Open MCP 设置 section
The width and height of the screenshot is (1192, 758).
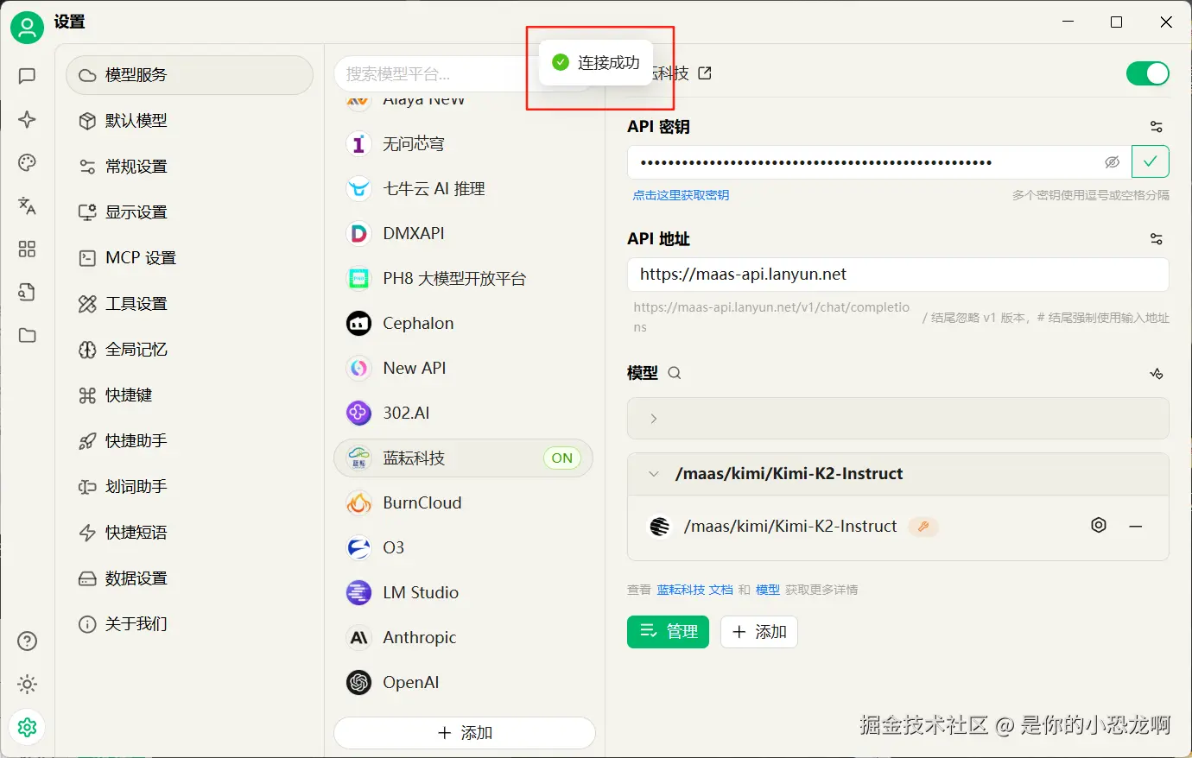tap(189, 258)
